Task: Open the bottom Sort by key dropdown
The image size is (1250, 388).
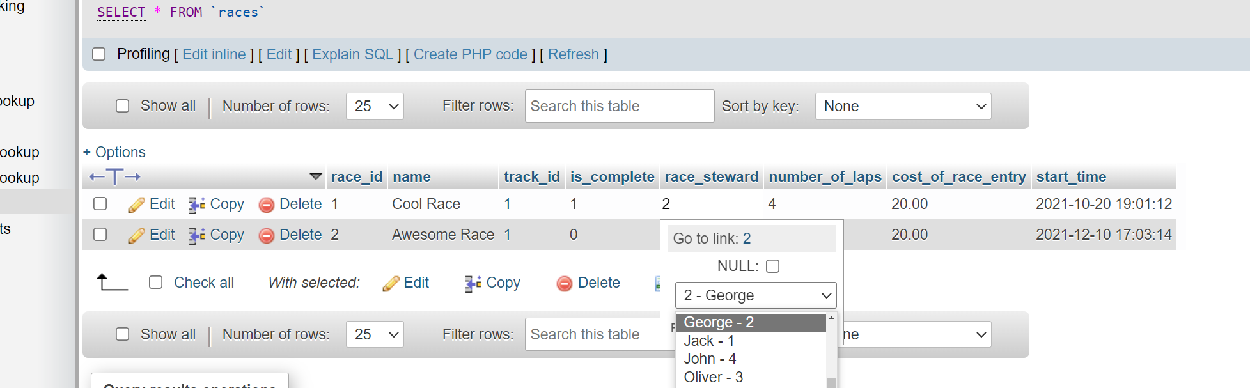Action: click(918, 334)
